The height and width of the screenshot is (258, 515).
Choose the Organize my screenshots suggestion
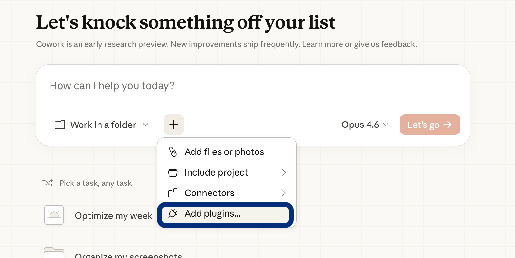[x=128, y=255]
